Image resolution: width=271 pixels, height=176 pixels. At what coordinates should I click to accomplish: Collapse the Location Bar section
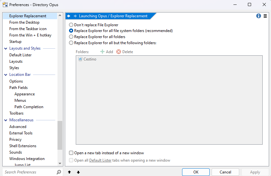coord(6,75)
